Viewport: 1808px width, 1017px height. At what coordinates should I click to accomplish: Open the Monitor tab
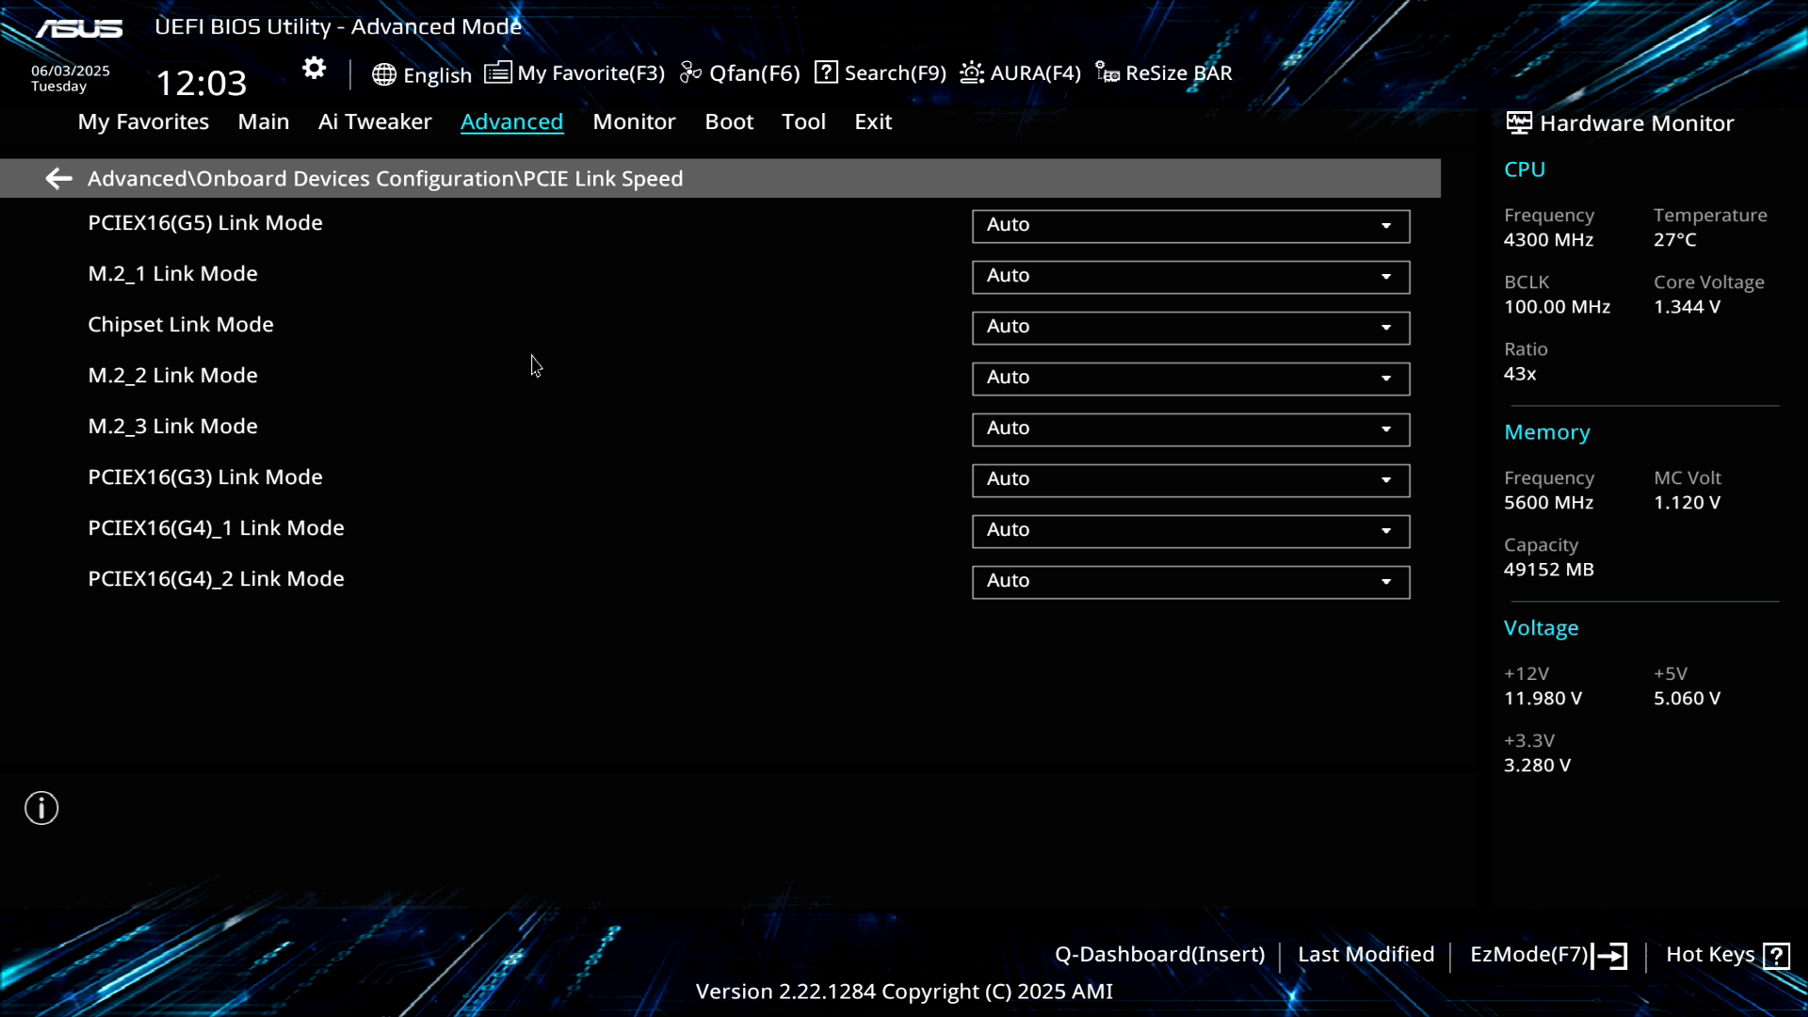pos(634,121)
